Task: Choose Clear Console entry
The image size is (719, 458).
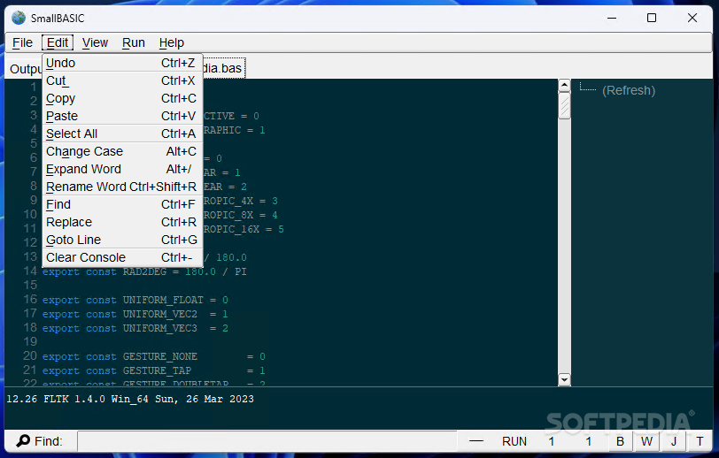Action: [122, 257]
